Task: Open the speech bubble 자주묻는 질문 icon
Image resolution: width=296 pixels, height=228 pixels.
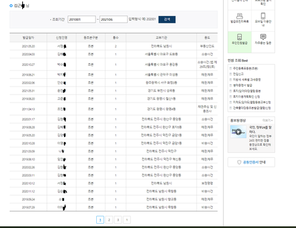Action: (263, 37)
